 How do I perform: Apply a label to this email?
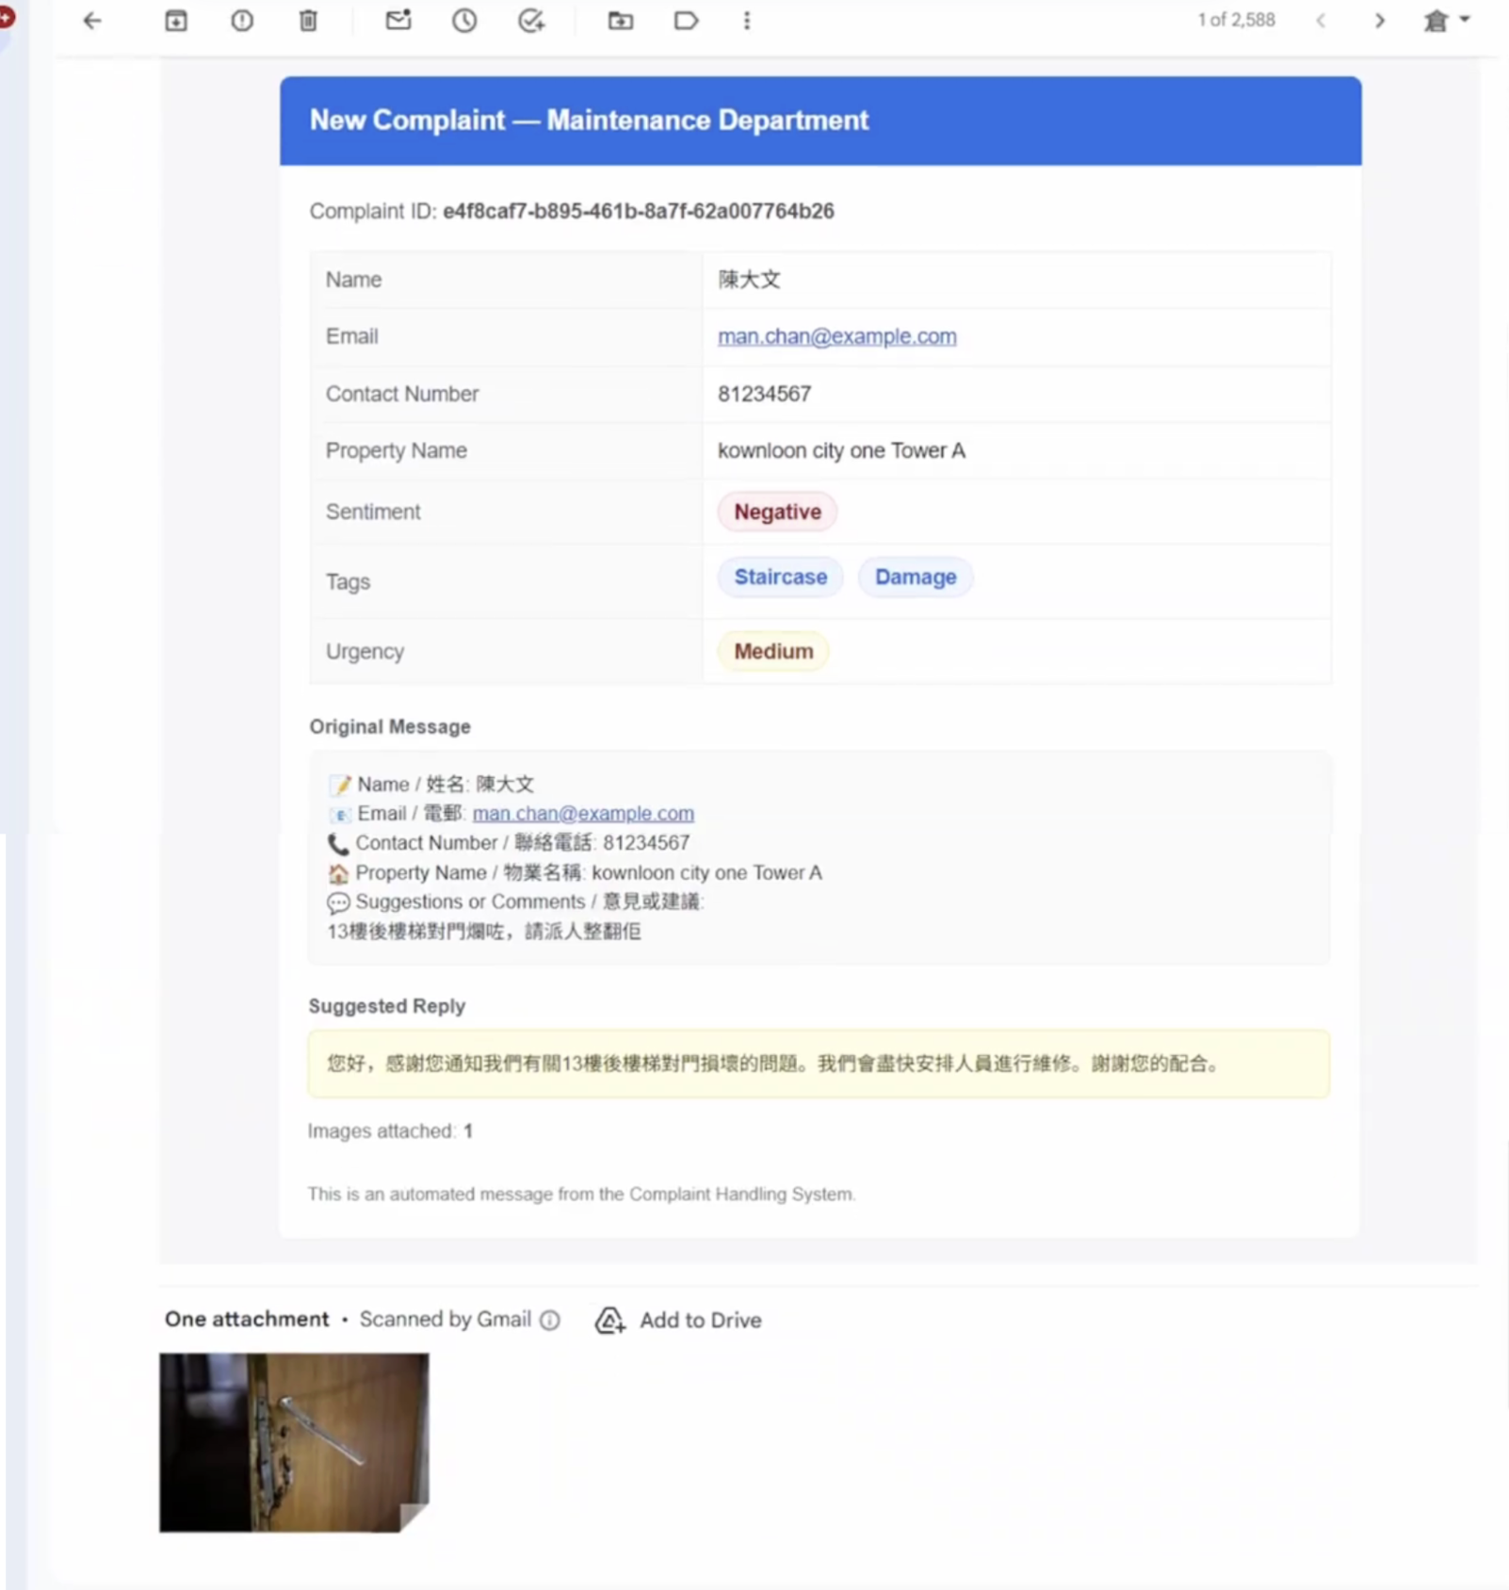click(x=687, y=21)
